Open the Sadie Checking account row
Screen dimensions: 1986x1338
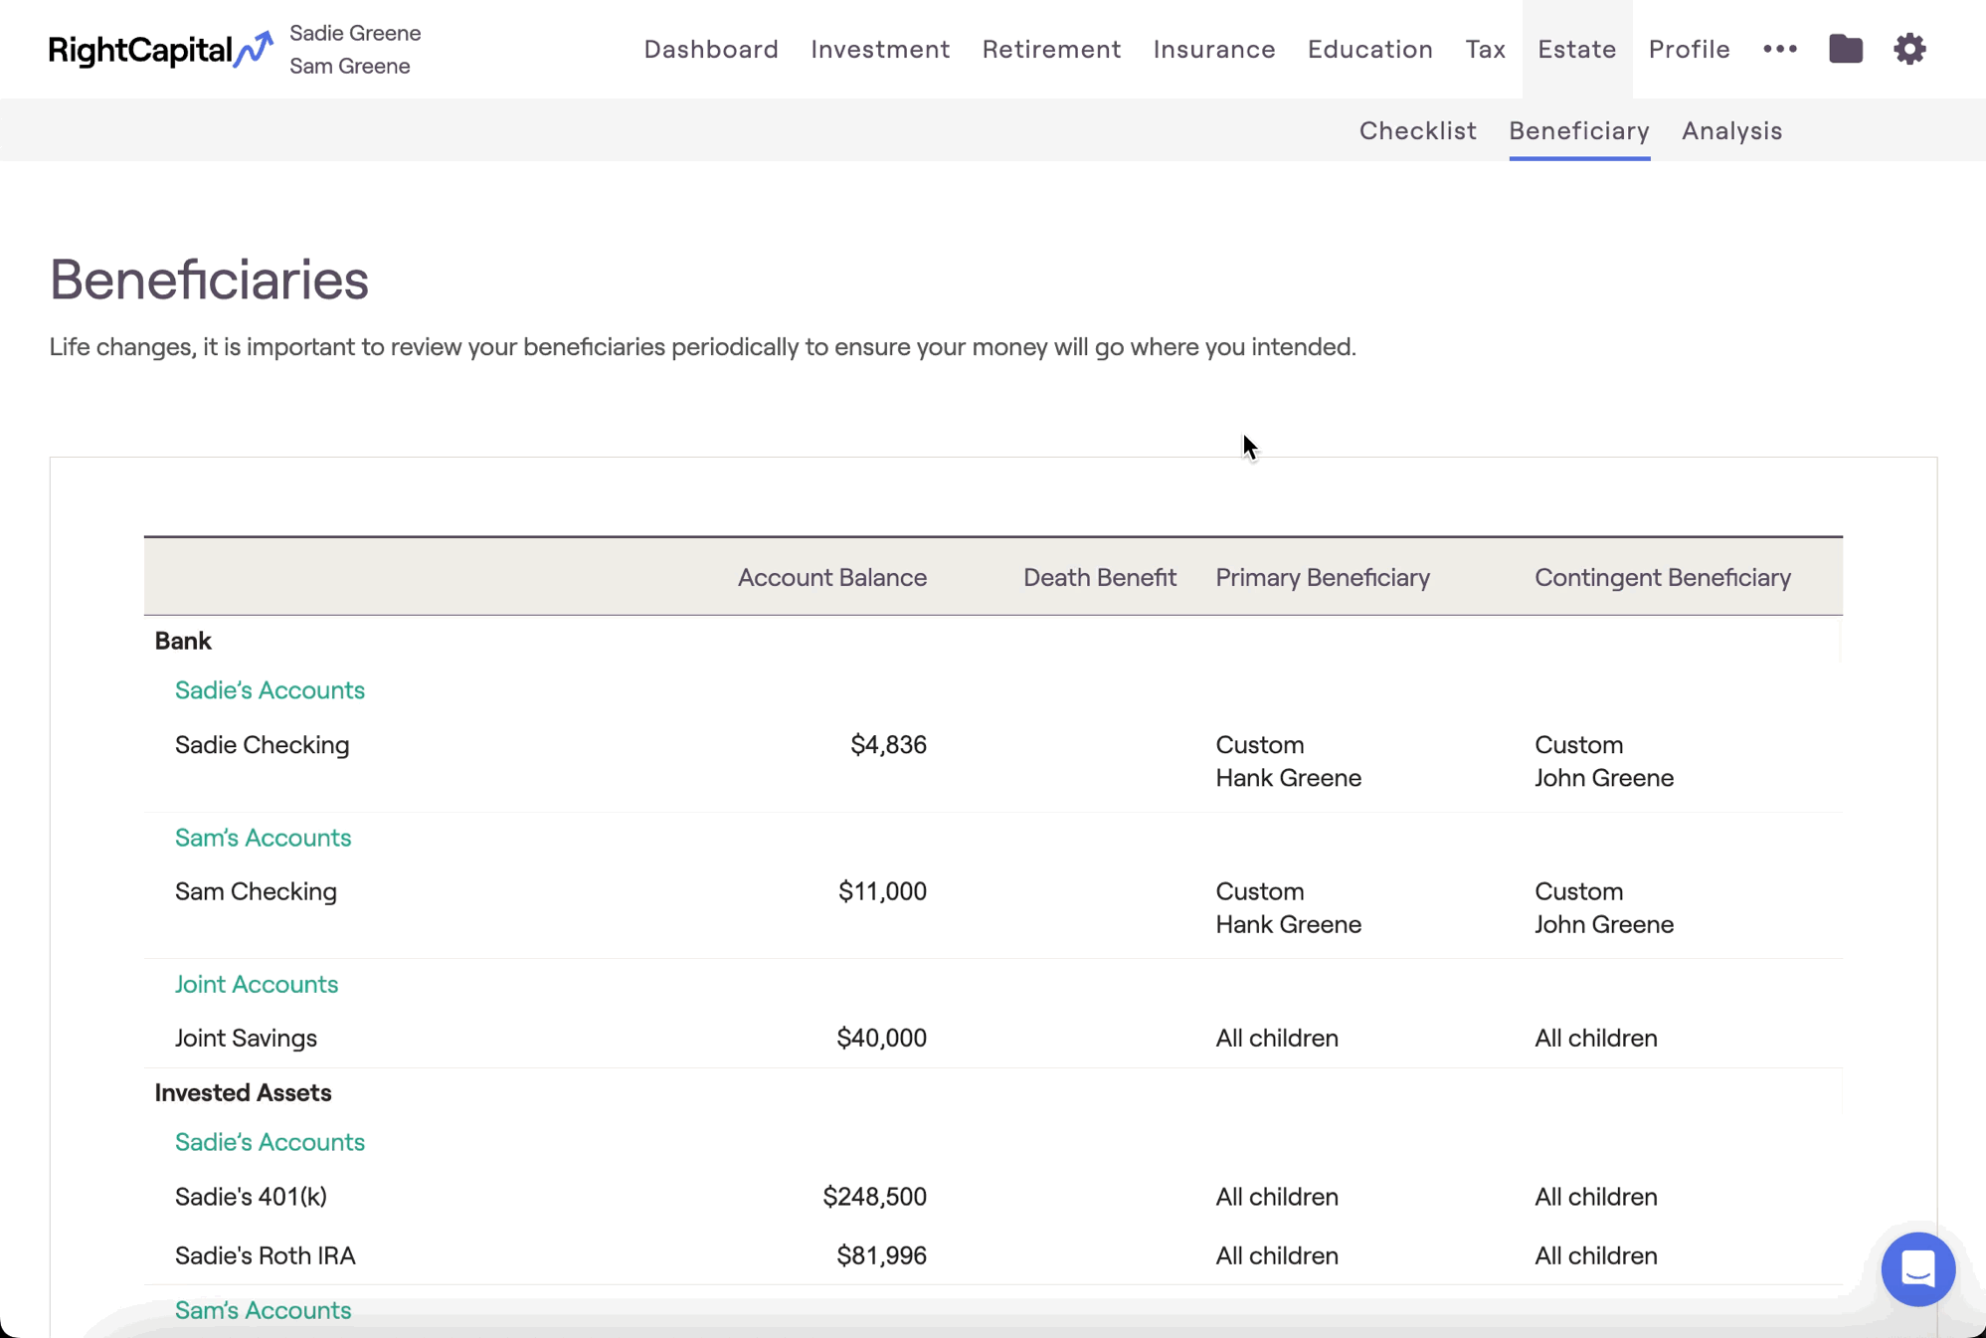coord(262,745)
